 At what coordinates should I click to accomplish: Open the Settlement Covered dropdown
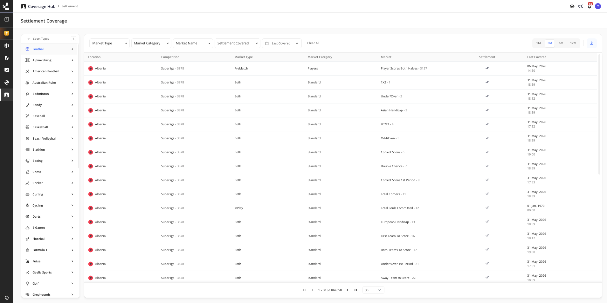[238, 43]
